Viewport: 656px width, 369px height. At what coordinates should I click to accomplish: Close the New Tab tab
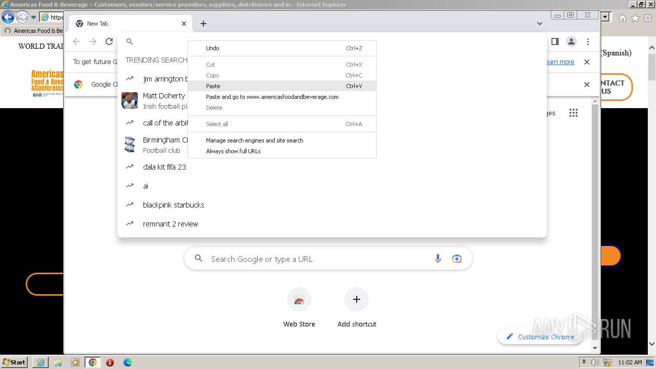point(184,24)
